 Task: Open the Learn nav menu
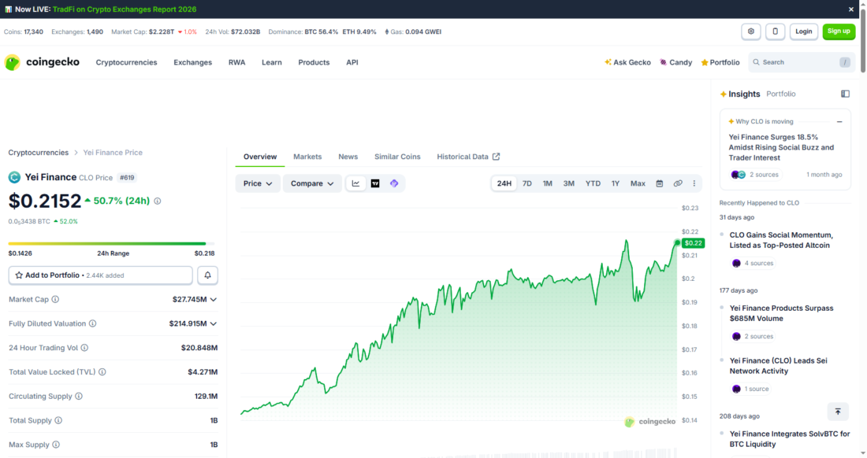(x=271, y=62)
